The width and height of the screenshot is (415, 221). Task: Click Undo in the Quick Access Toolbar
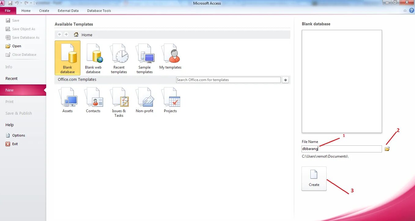pos(17,3)
